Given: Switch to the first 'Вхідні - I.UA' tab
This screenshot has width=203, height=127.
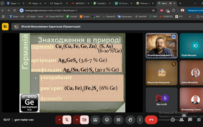Looking at the screenshot, I should [x=16, y=3].
